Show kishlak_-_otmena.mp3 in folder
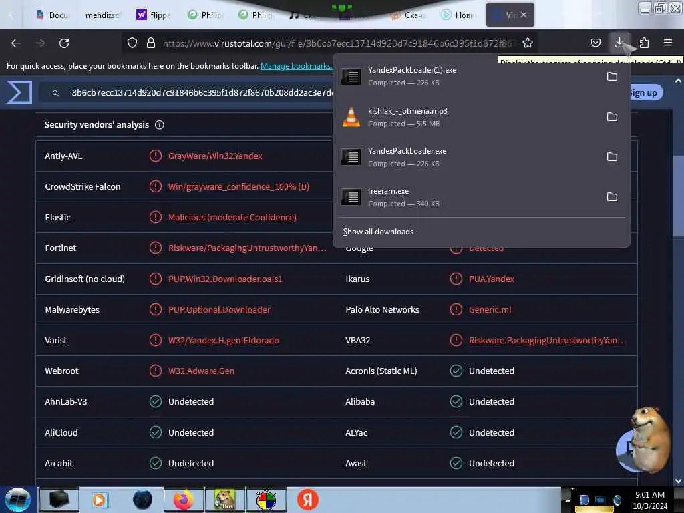The height and width of the screenshot is (513, 684). click(x=612, y=117)
